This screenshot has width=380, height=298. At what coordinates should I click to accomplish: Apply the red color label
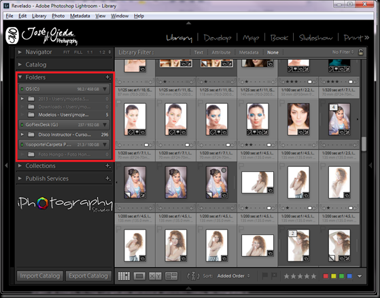(x=326, y=276)
